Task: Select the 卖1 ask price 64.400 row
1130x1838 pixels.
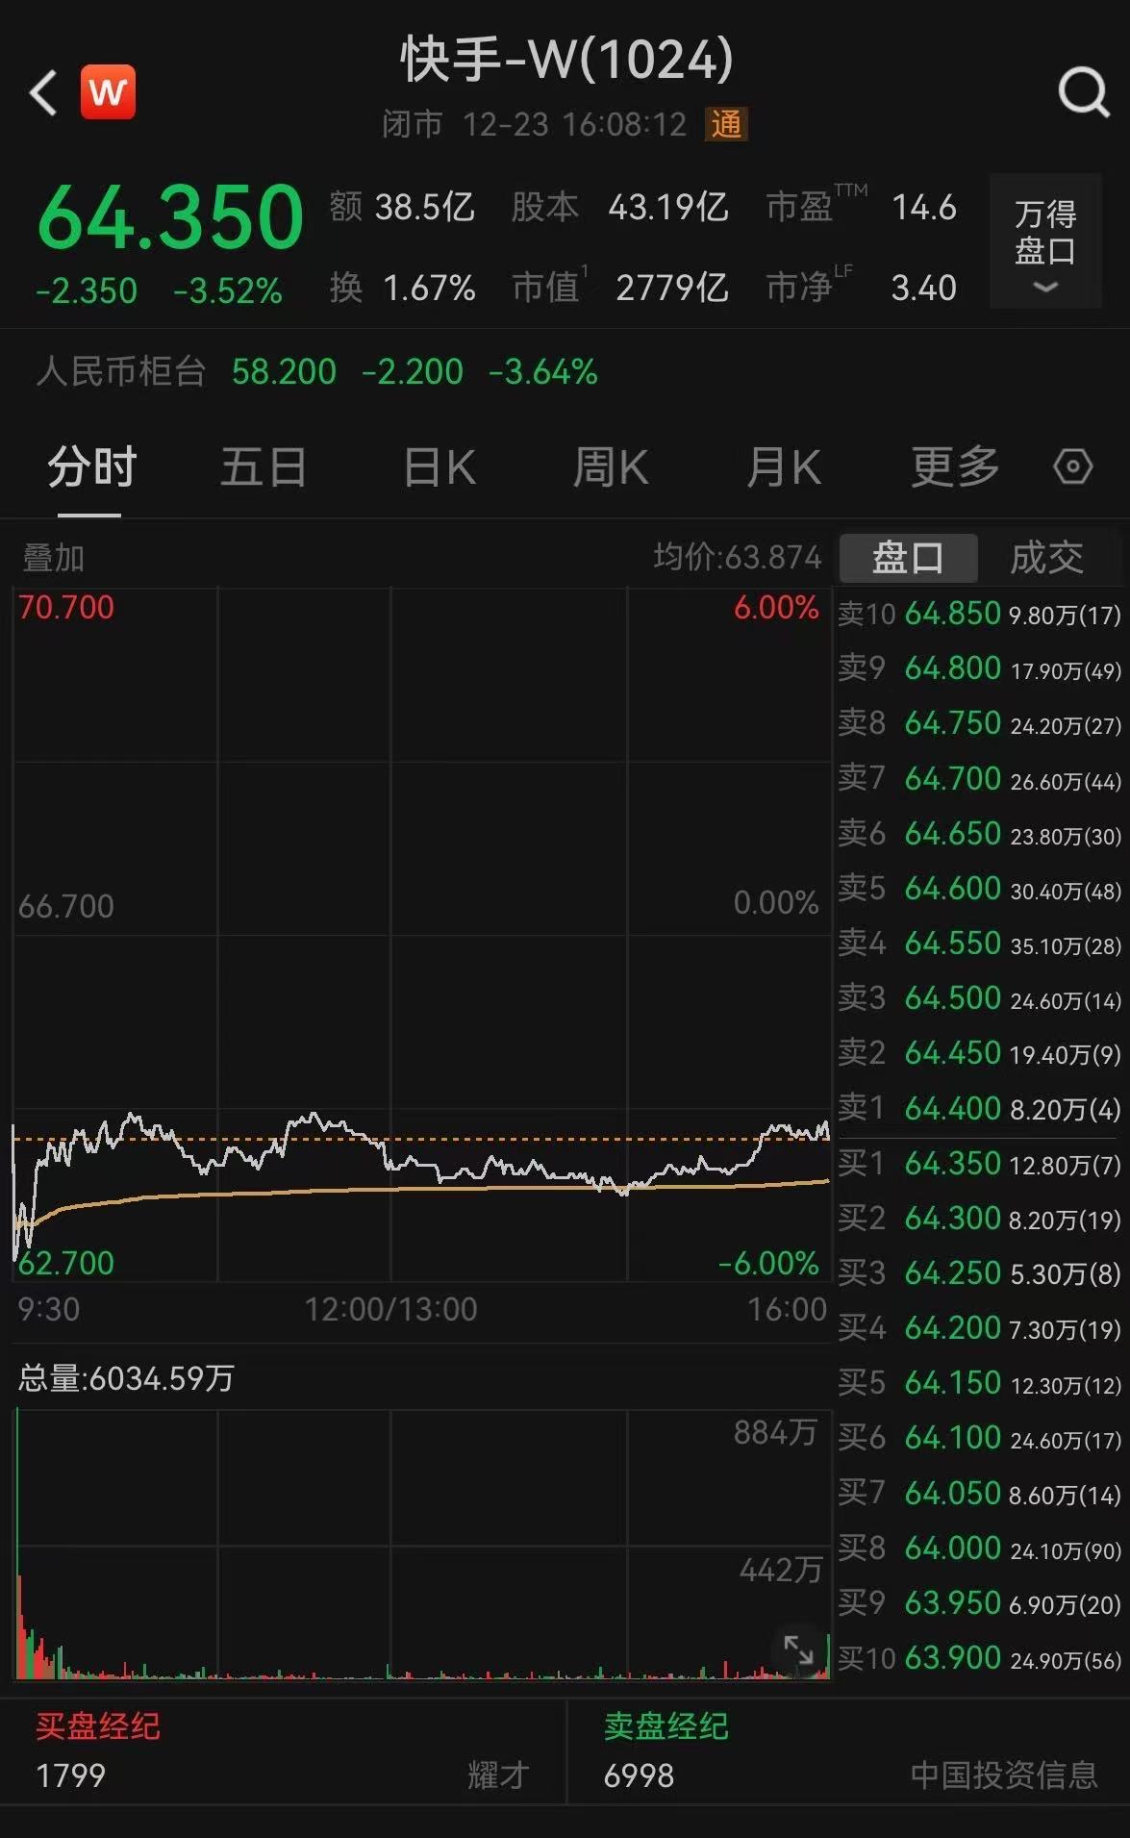Action: click(x=979, y=1109)
